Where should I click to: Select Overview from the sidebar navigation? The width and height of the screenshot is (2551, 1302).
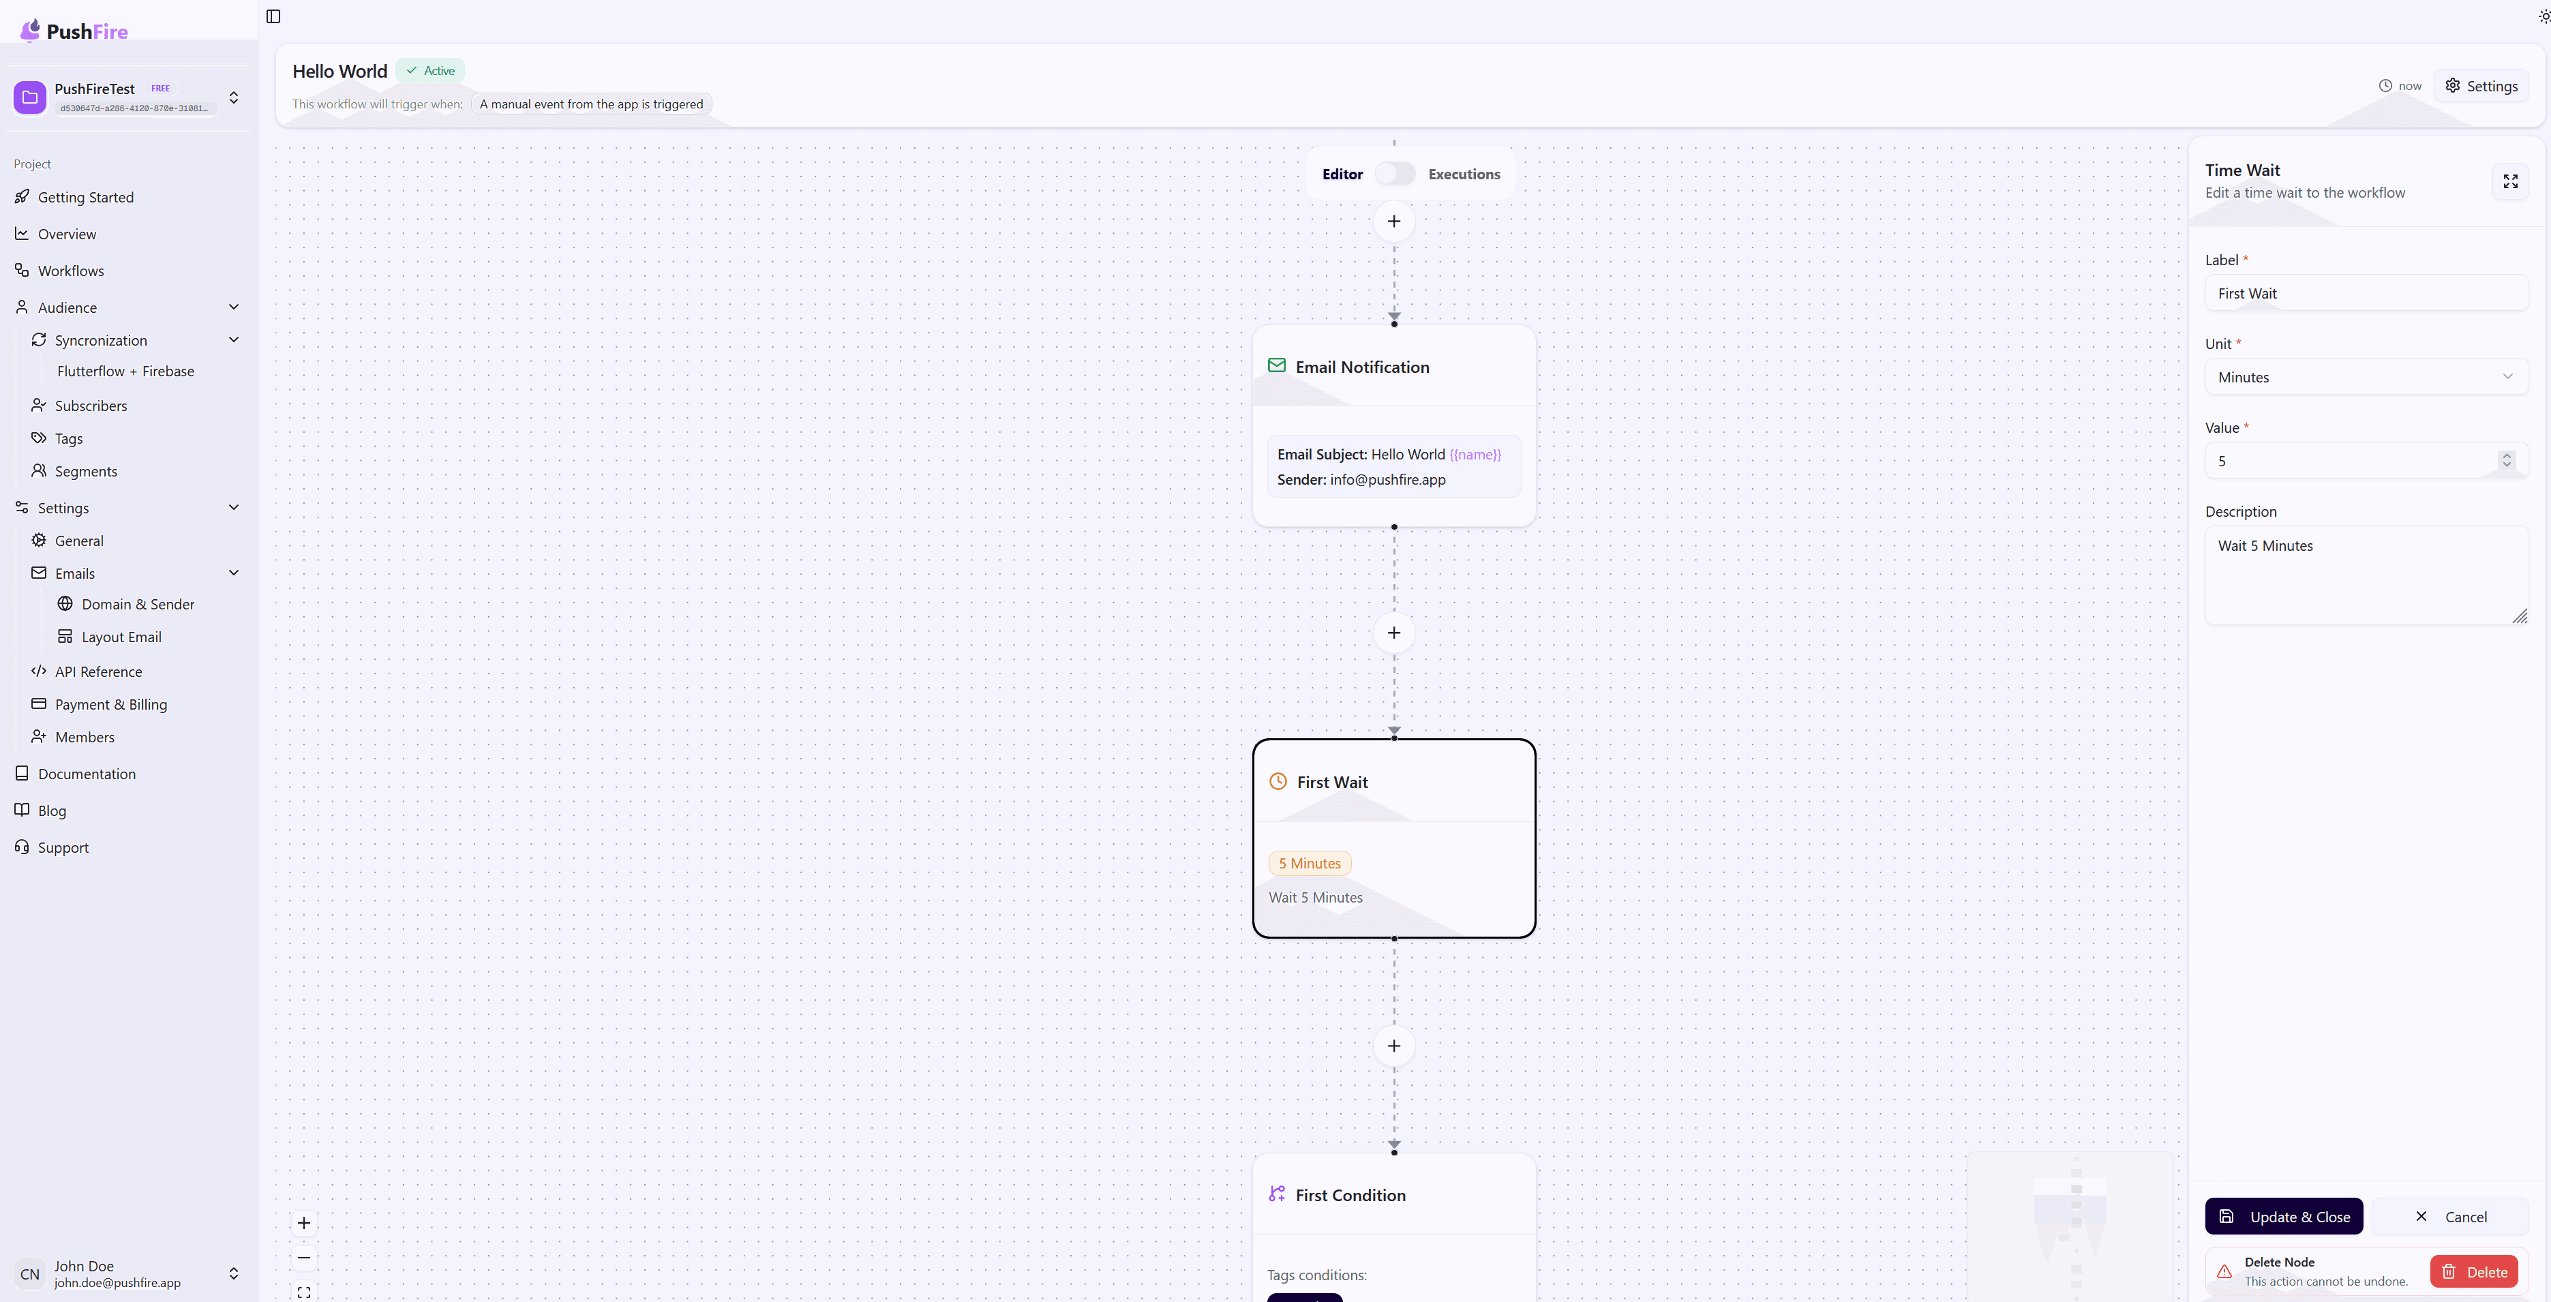click(68, 234)
